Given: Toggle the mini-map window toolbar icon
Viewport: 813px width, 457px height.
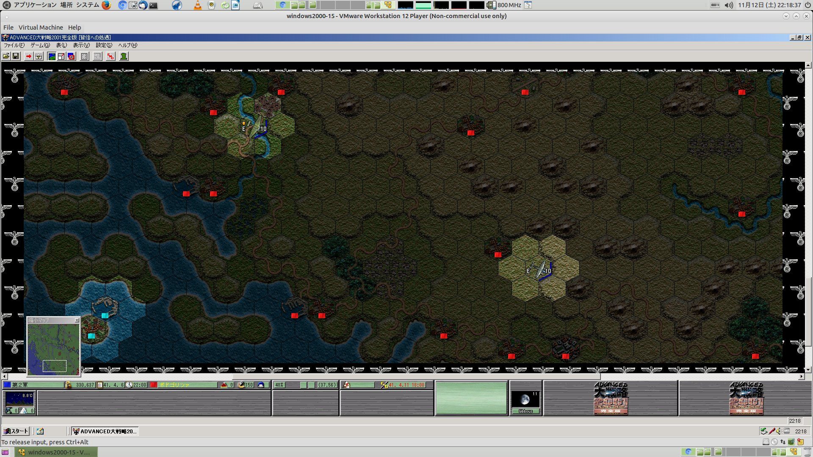Looking at the screenshot, I should [61, 56].
